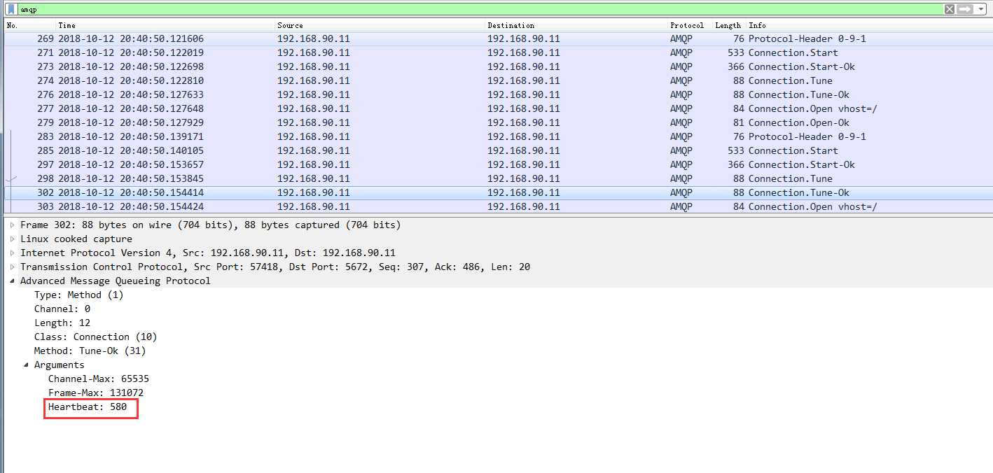Image resolution: width=993 pixels, height=473 pixels.
Task: Click length value 533 of packet 271
Action: coord(735,52)
